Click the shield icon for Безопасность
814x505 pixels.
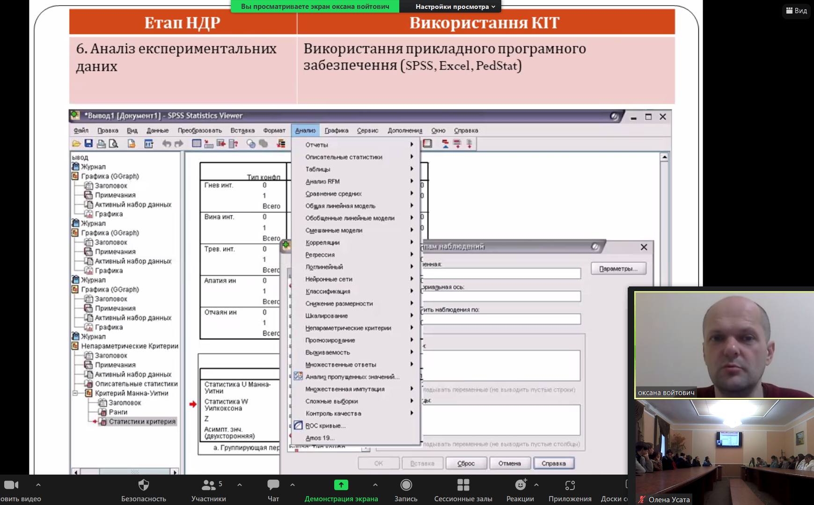[x=144, y=485]
